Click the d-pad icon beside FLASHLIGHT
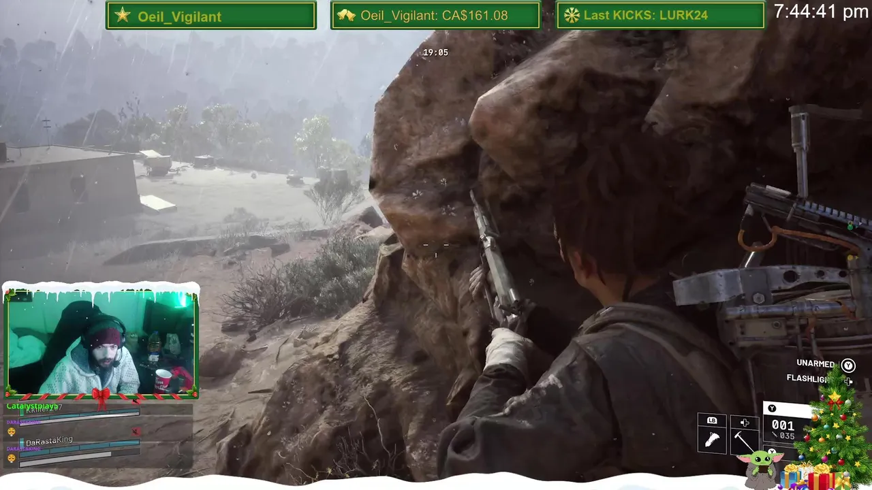 tap(848, 382)
